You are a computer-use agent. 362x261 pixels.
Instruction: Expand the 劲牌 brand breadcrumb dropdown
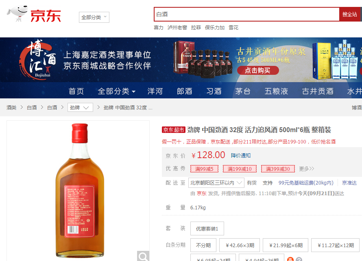80,107
